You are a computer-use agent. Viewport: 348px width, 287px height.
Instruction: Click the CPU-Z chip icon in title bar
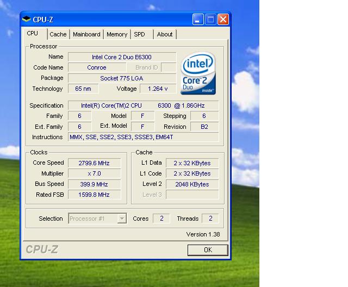point(27,19)
